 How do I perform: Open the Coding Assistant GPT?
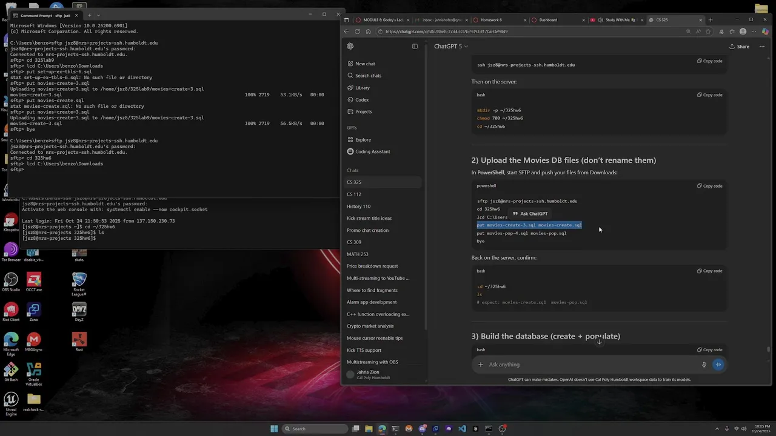(383, 151)
